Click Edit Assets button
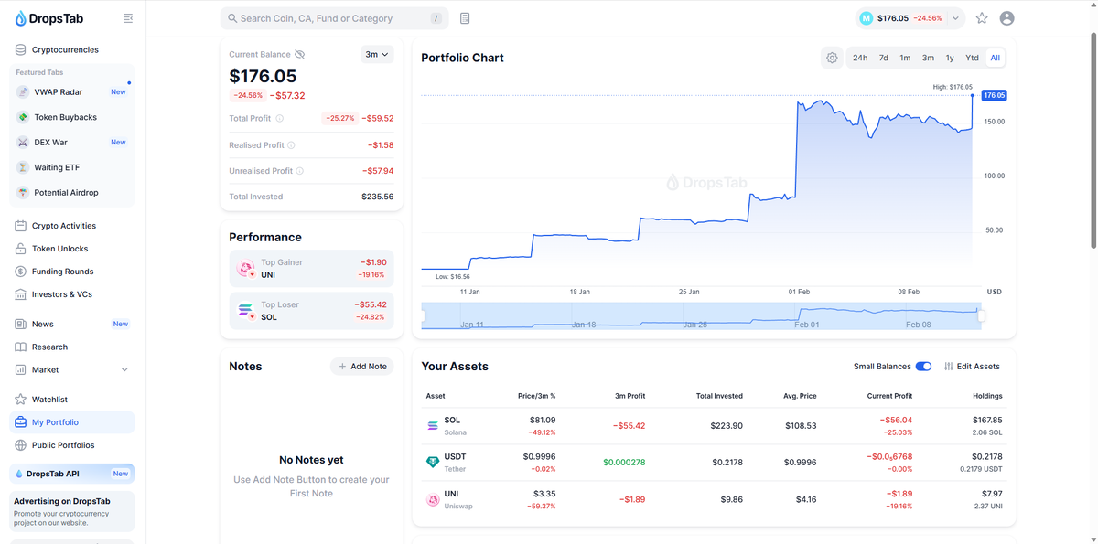The height and width of the screenshot is (544, 1098). [972, 367]
